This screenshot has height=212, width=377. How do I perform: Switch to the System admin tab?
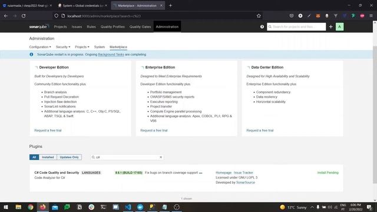pyautogui.click(x=100, y=47)
